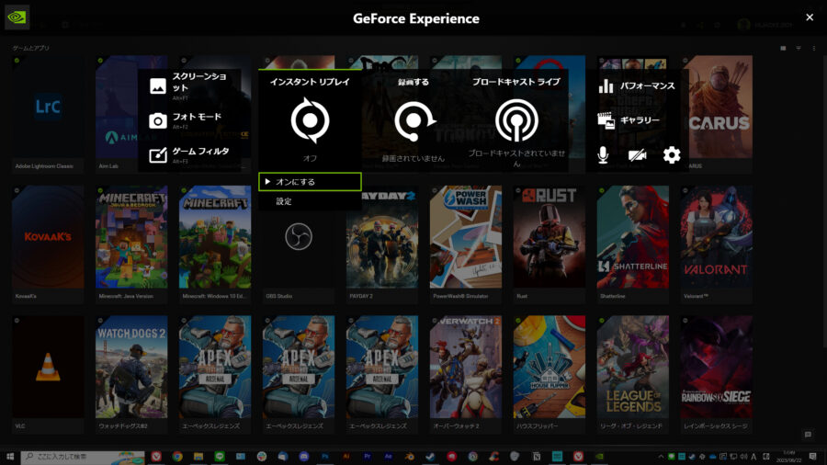Open the Overwatch 2 tile

click(x=465, y=374)
